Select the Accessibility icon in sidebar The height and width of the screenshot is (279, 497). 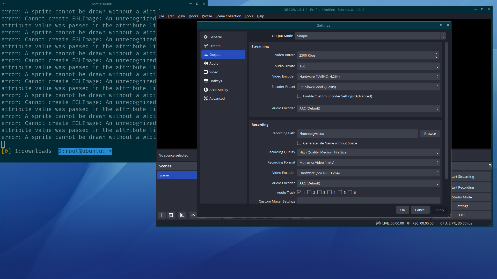coord(206,90)
